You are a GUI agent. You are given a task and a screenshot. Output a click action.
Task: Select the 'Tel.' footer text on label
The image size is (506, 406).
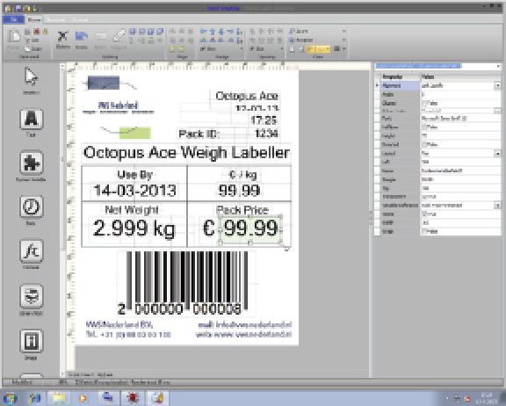pos(128,334)
